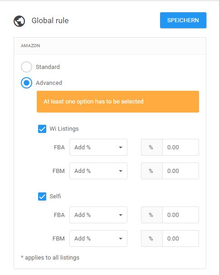Click the % prefix of Selfi FBM field
The image size is (219, 275).
(x=152, y=239)
